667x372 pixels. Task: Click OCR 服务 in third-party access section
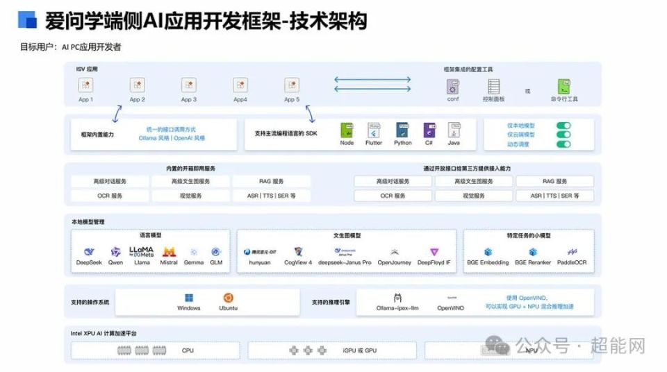point(393,196)
